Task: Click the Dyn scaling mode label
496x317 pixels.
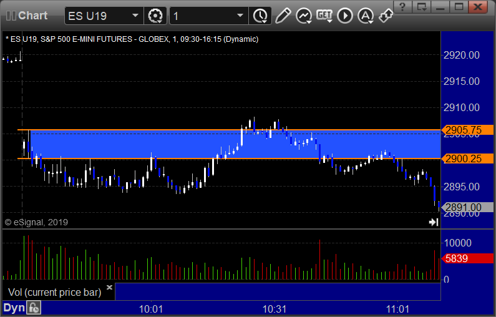Action: (x=14, y=308)
